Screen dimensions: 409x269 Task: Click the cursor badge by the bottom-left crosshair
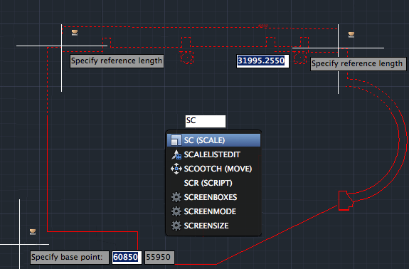33,232
